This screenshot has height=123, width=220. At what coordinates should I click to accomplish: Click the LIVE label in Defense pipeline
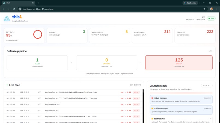point(210,51)
